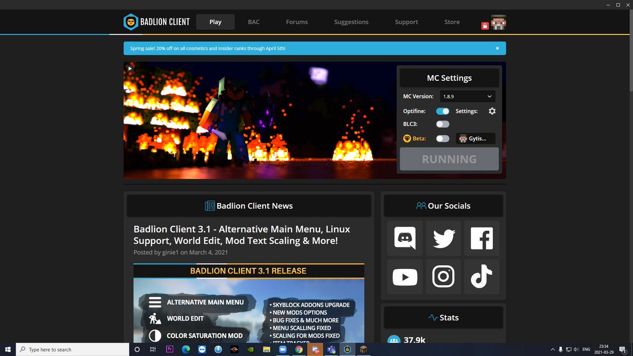Enable the BLC3 toggle
Screen dimensions: 633x356
click(443, 124)
